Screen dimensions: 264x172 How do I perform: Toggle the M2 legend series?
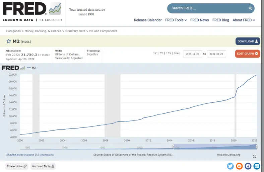click(31, 68)
